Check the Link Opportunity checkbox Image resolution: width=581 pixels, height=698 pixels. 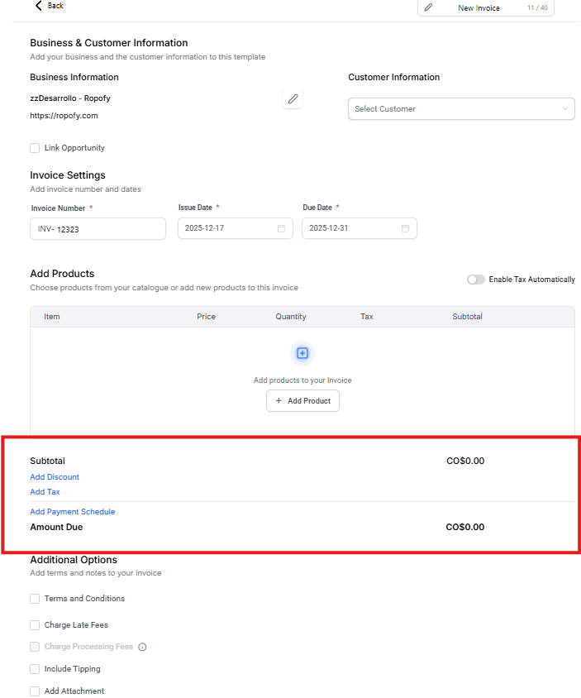35,148
